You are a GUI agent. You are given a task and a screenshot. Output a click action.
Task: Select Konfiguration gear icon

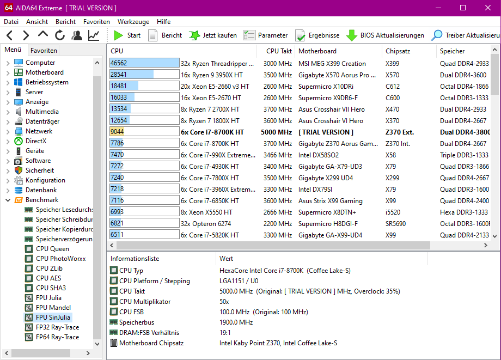click(19, 180)
